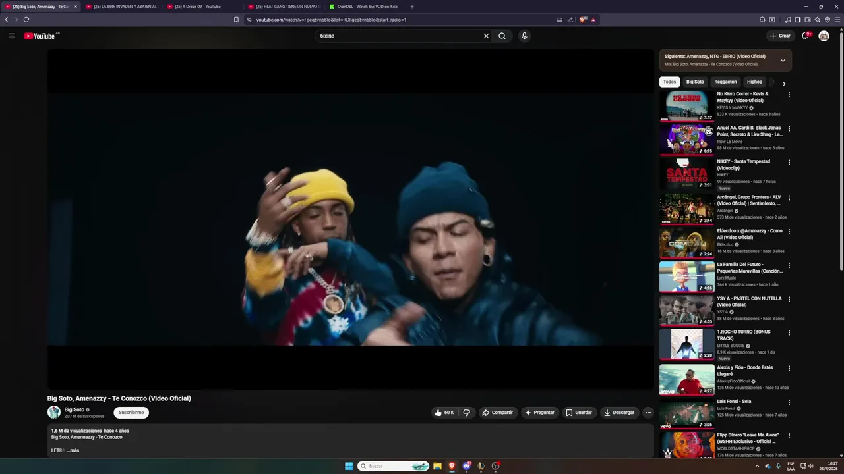
Task: Reload the page in browser toolbar
Action: tap(26, 20)
